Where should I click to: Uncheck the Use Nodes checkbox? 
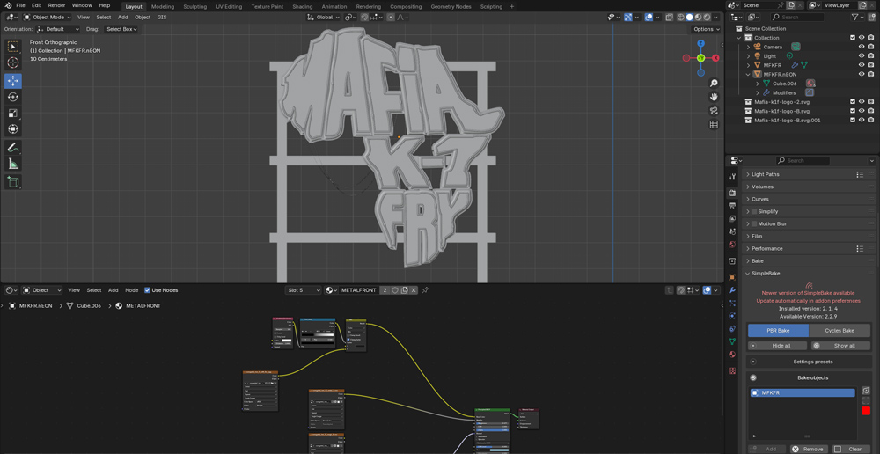click(148, 290)
